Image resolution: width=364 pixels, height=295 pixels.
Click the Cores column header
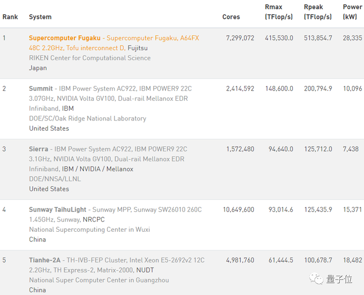[231, 17]
